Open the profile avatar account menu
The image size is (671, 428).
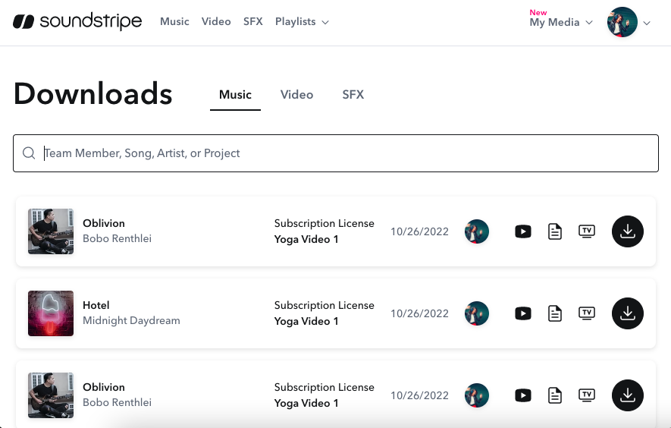tap(628, 23)
